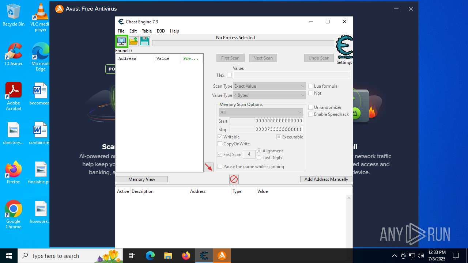Click the red arrow copy-to-address-list icon
The height and width of the screenshot is (263, 468).
click(x=209, y=167)
